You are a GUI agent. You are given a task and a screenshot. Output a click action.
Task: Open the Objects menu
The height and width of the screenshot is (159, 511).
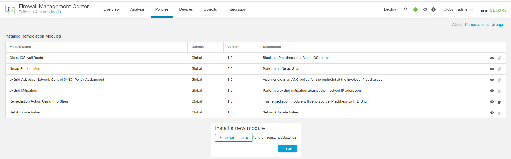click(x=210, y=9)
